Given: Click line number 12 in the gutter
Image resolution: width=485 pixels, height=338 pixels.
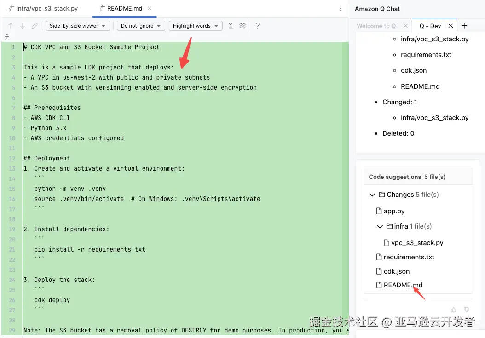Looking at the screenshot, I should (x=12, y=158).
